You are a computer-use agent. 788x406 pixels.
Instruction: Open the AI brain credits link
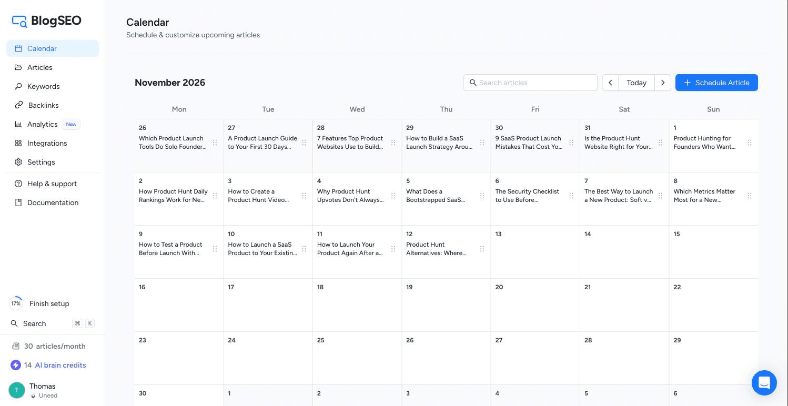[x=60, y=365]
